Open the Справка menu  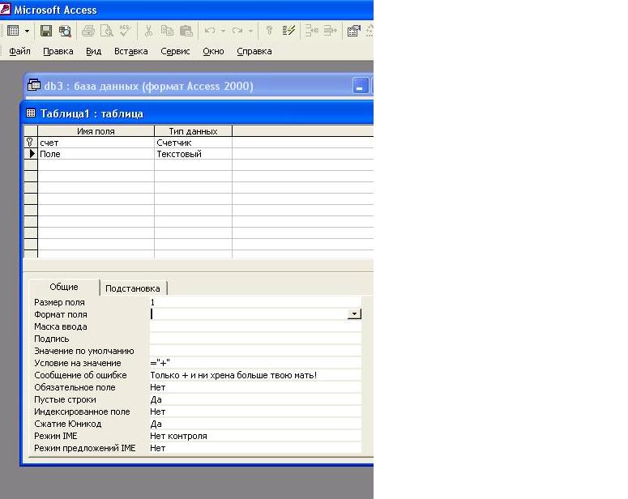[254, 51]
